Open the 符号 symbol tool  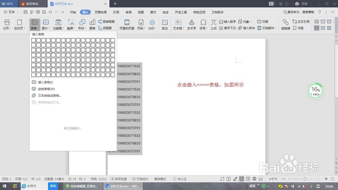click(203, 24)
